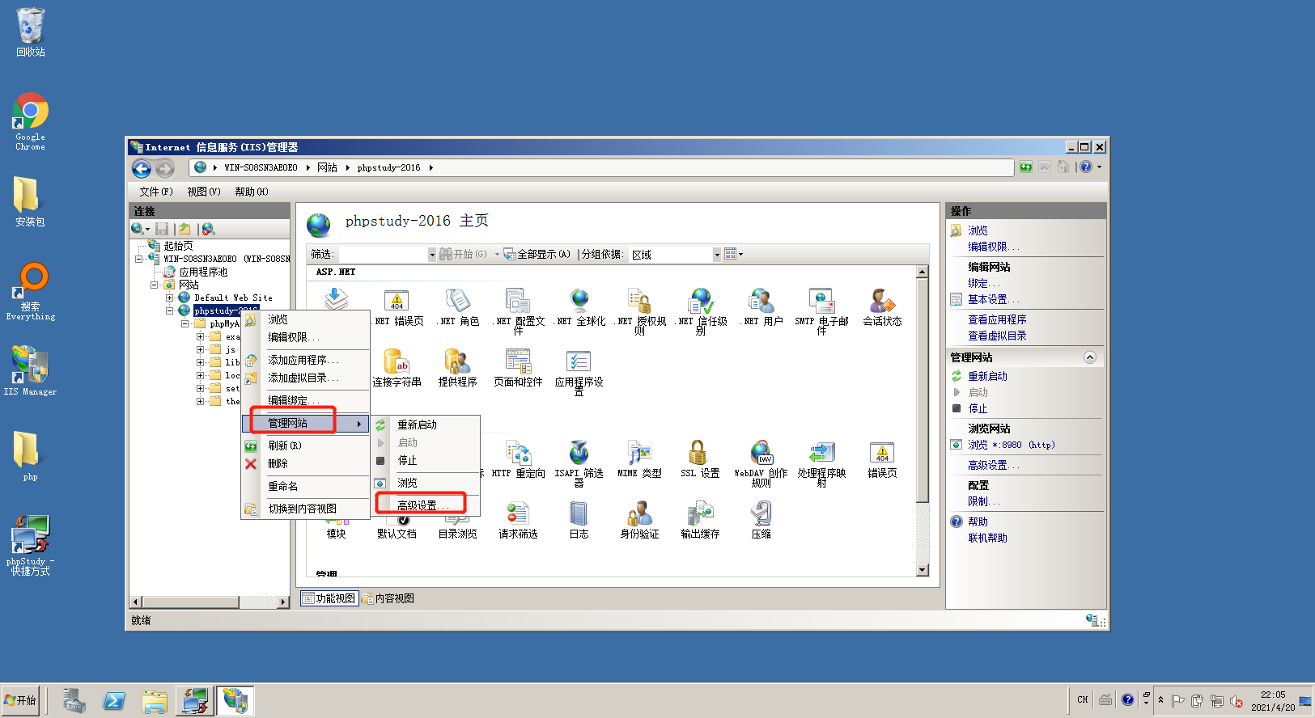
Task: Click the 浏览 *:8980 (http) link
Action: tap(1011, 445)
